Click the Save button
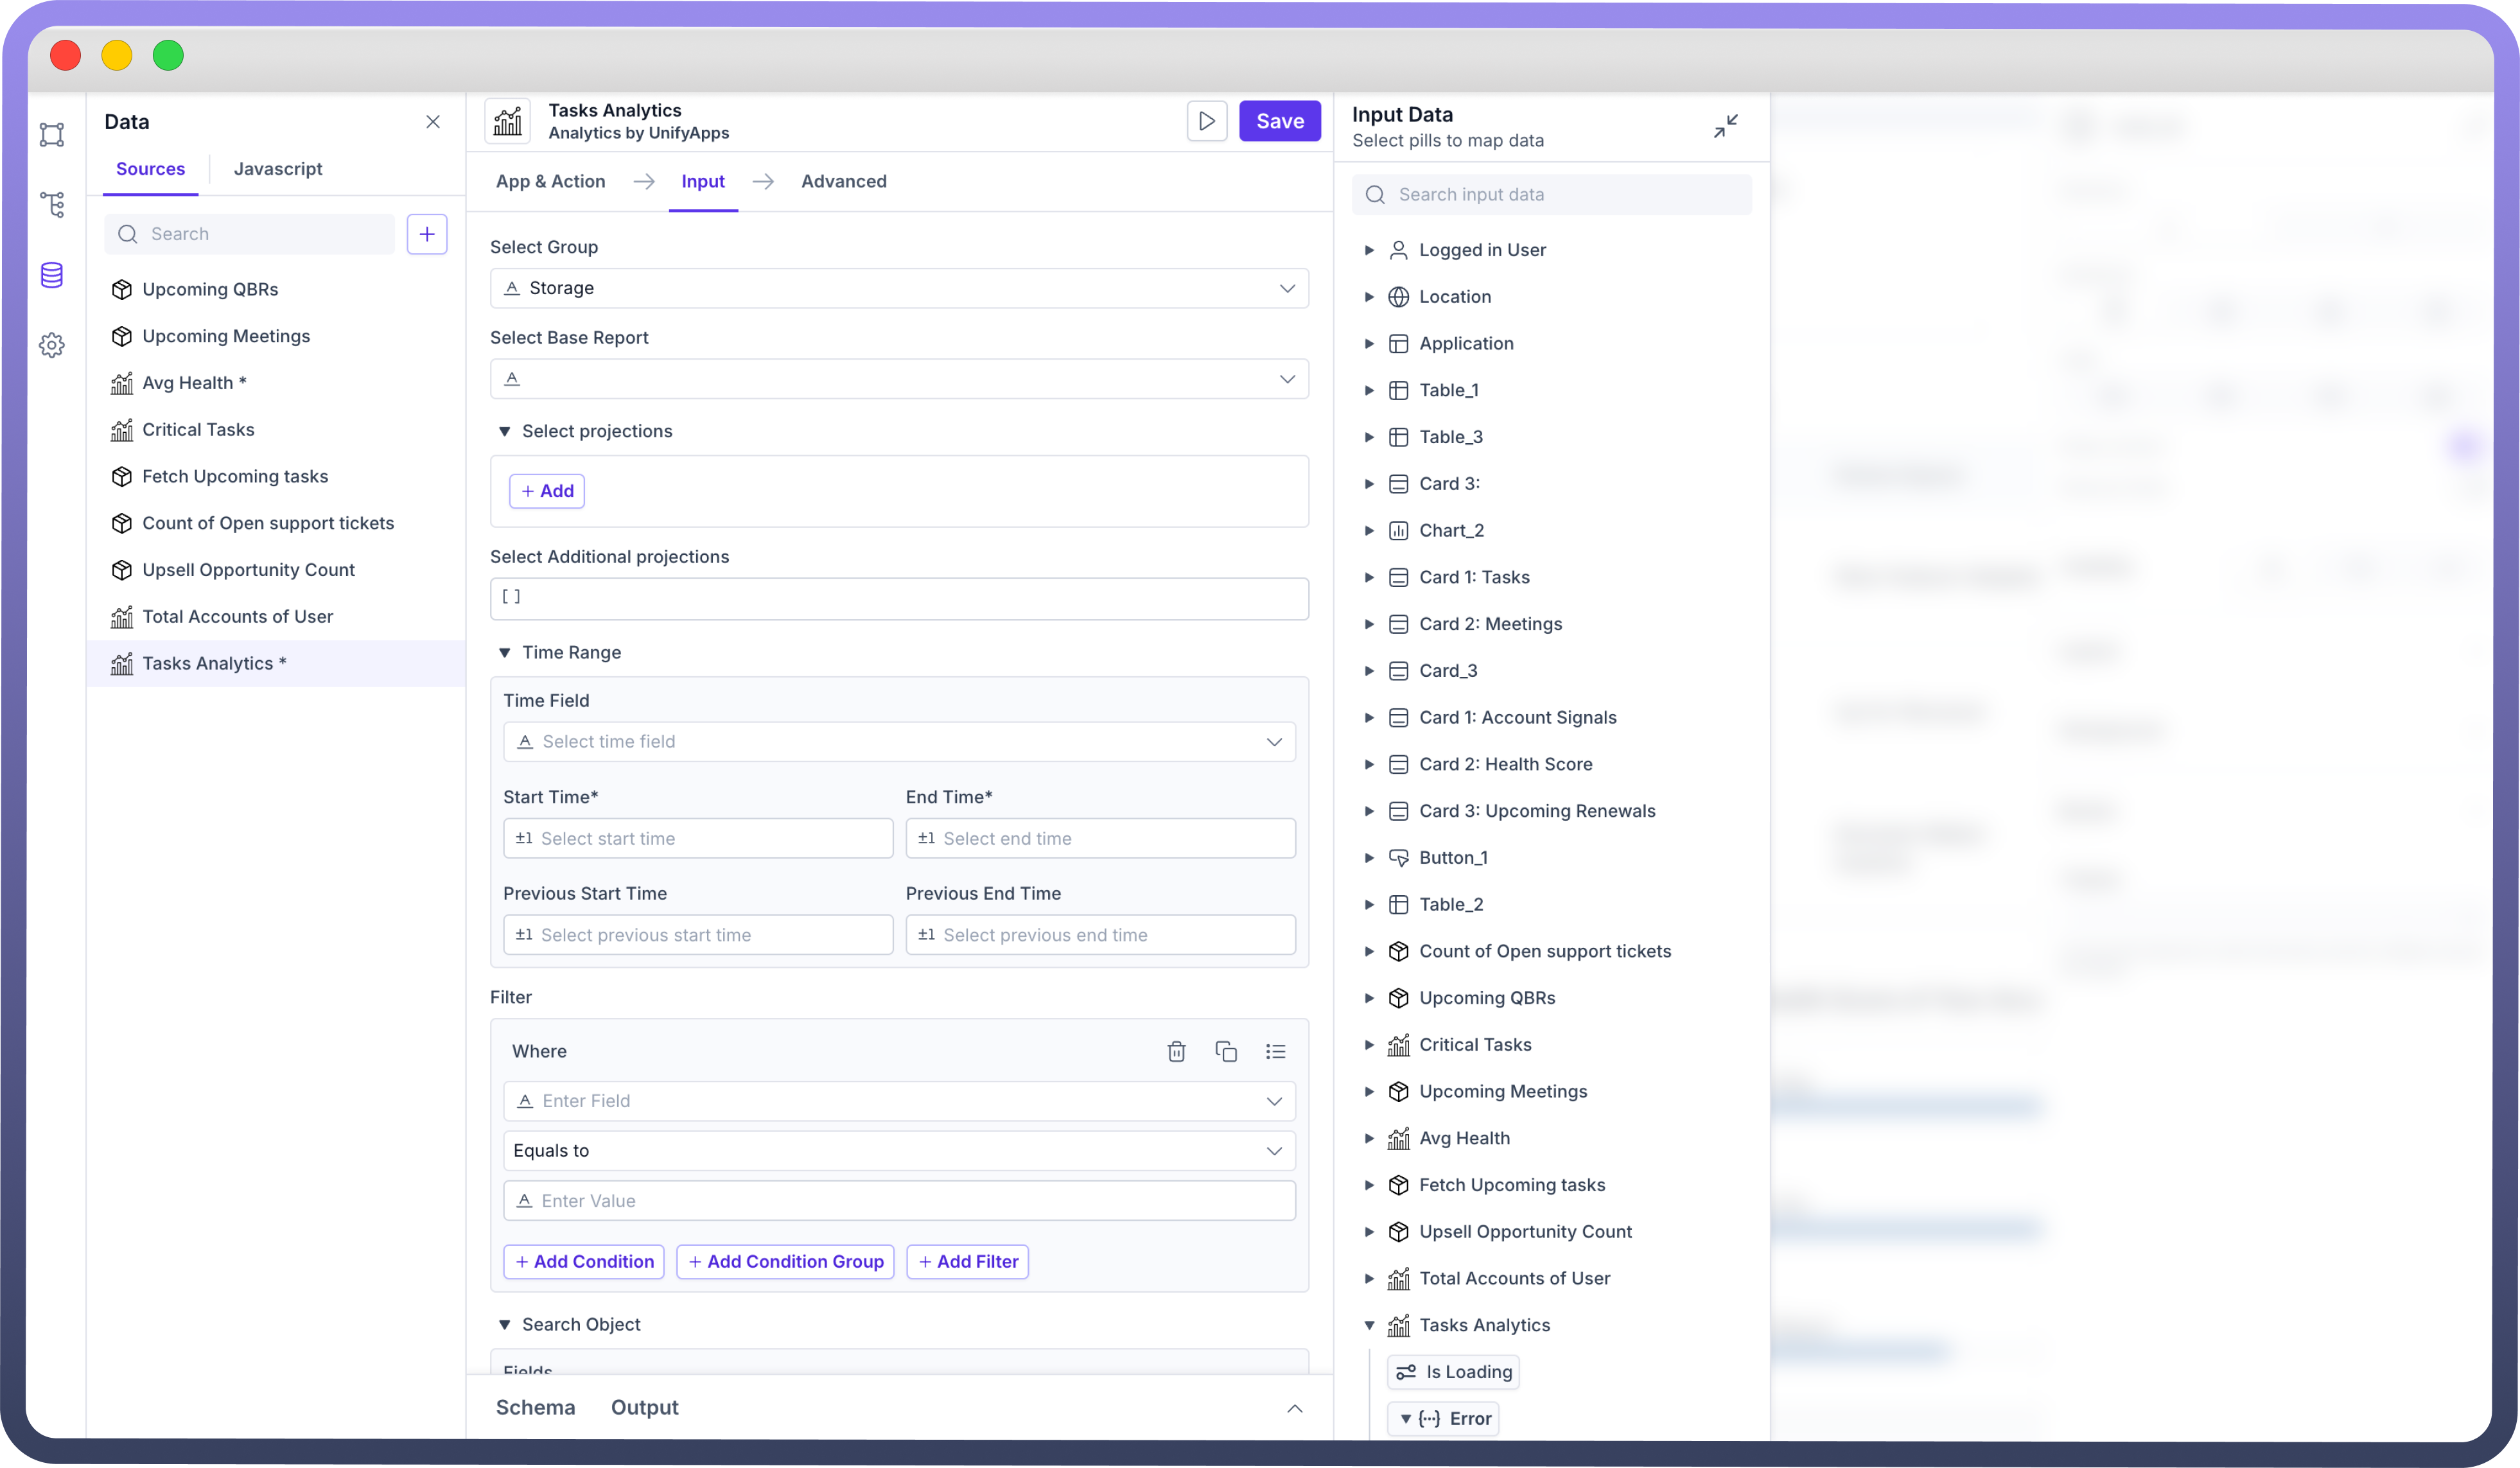The image size is (2520, 1468). pos(1279,121)
